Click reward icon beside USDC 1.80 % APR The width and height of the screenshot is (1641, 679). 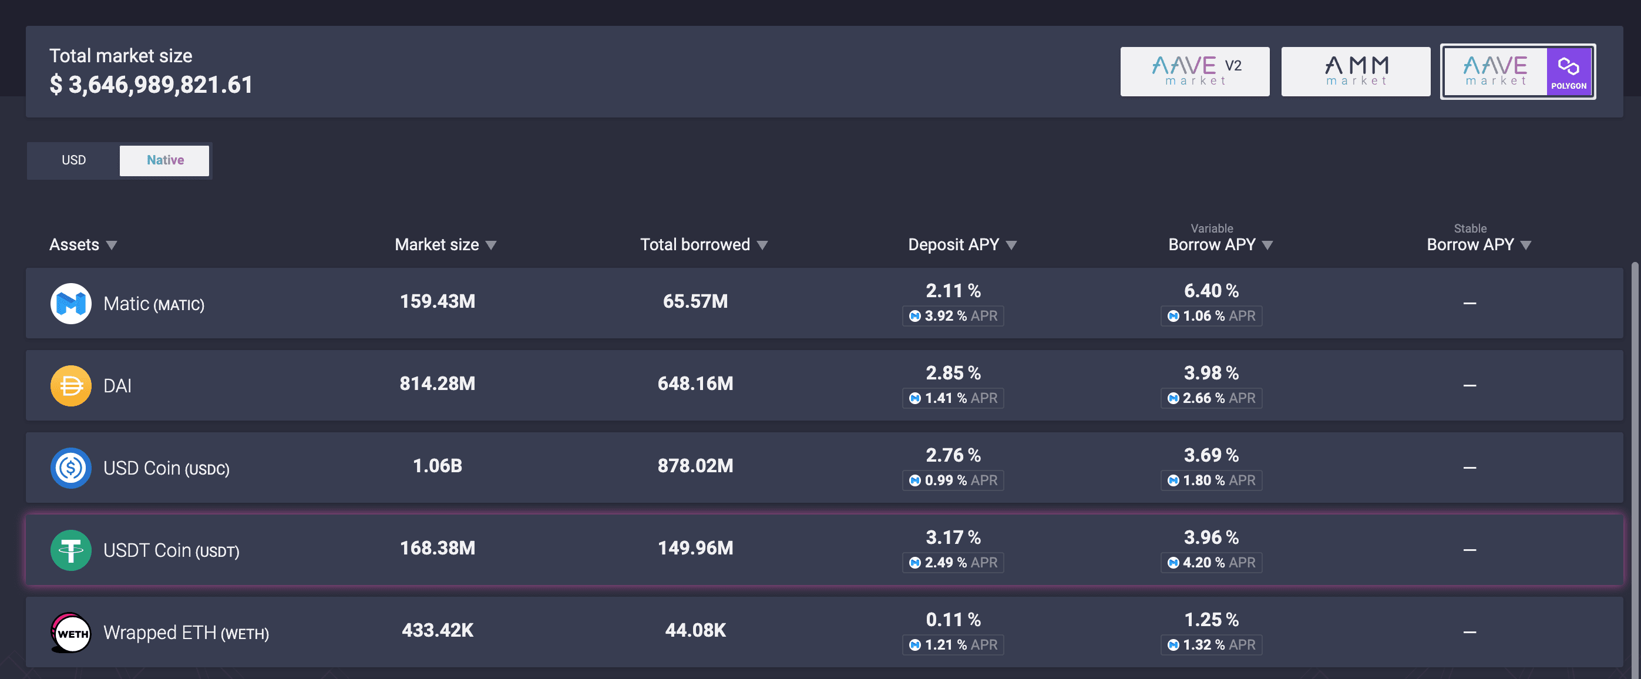(x=1173, y=480)
